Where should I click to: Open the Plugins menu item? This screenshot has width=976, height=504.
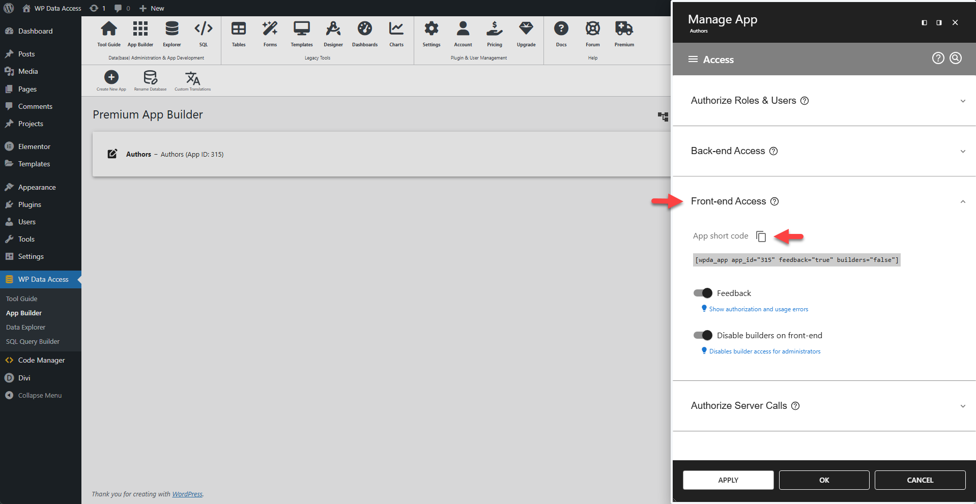tap(30, 204)
